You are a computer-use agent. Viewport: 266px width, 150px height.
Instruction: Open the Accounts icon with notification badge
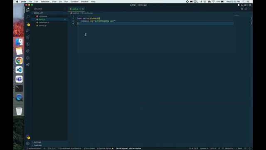[28, 137]
